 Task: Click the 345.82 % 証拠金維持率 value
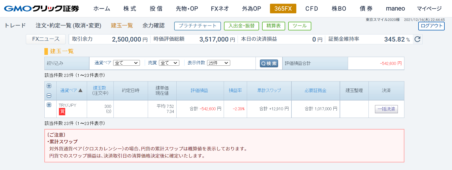tap(397, 39)
